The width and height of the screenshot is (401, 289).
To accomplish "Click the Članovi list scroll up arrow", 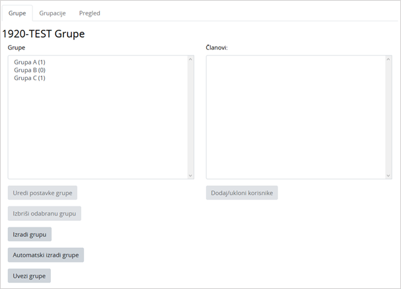I will [x=388, y=60].
